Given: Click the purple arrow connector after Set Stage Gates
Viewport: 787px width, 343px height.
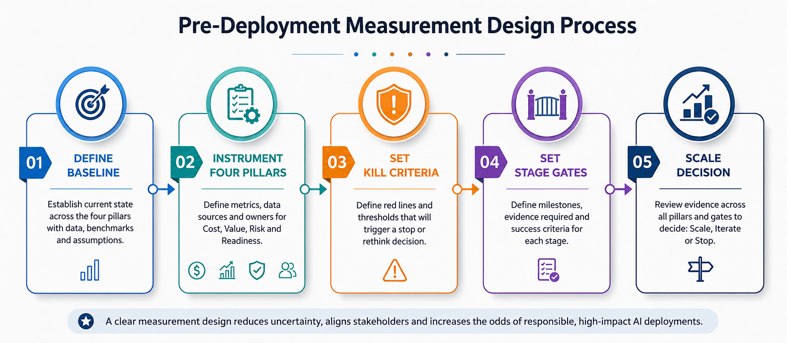Looking at the screenshot, I should point(618,189).
